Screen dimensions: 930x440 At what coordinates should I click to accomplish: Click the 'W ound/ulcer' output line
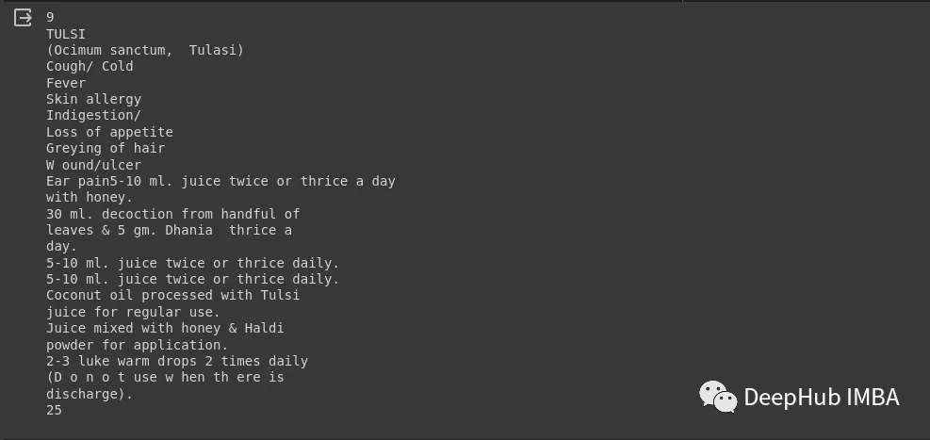[93, 165]
